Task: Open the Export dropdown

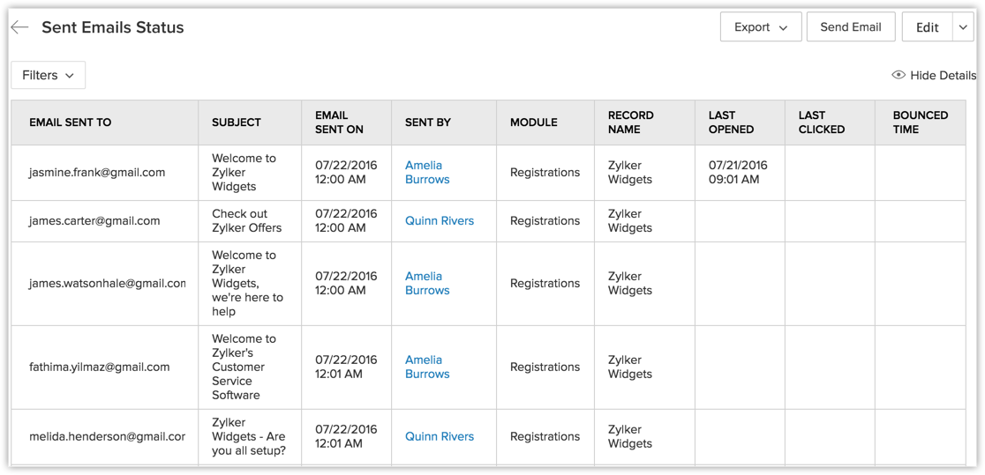Action: 760,27
